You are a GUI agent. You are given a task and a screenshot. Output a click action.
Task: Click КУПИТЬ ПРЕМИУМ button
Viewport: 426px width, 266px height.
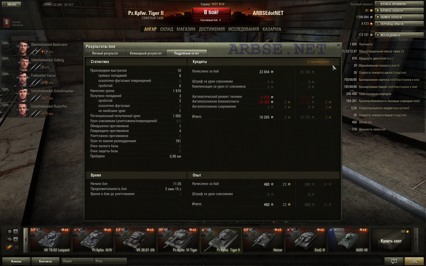(x=399, y=4)
